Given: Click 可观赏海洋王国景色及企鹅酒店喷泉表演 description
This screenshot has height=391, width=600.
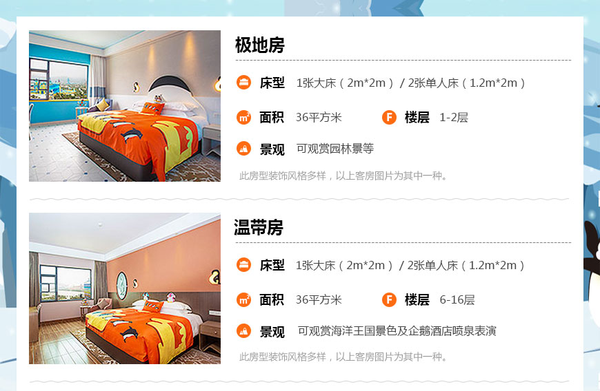Looking at the screenshot, I should coord(397,331).
